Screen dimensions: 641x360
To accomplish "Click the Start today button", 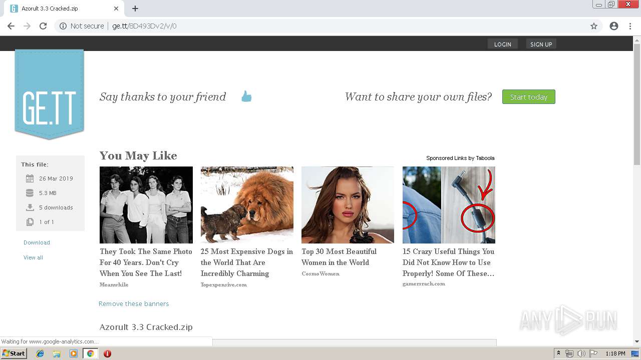I will point(529,97).
